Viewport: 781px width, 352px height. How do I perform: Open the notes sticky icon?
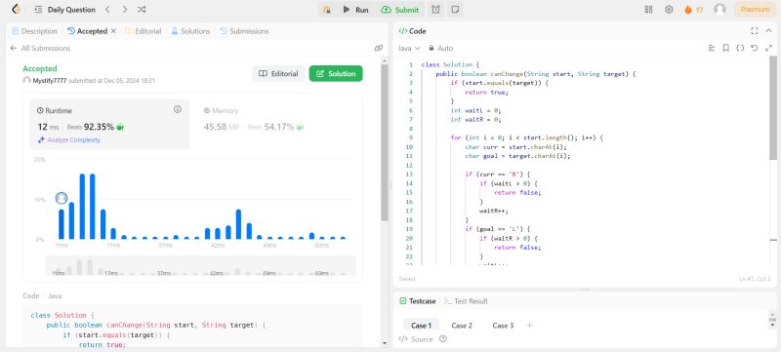tap(454, 10)
